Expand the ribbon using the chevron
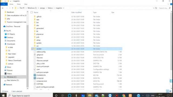Screen dimensions: 173x97 coord(168,4)
